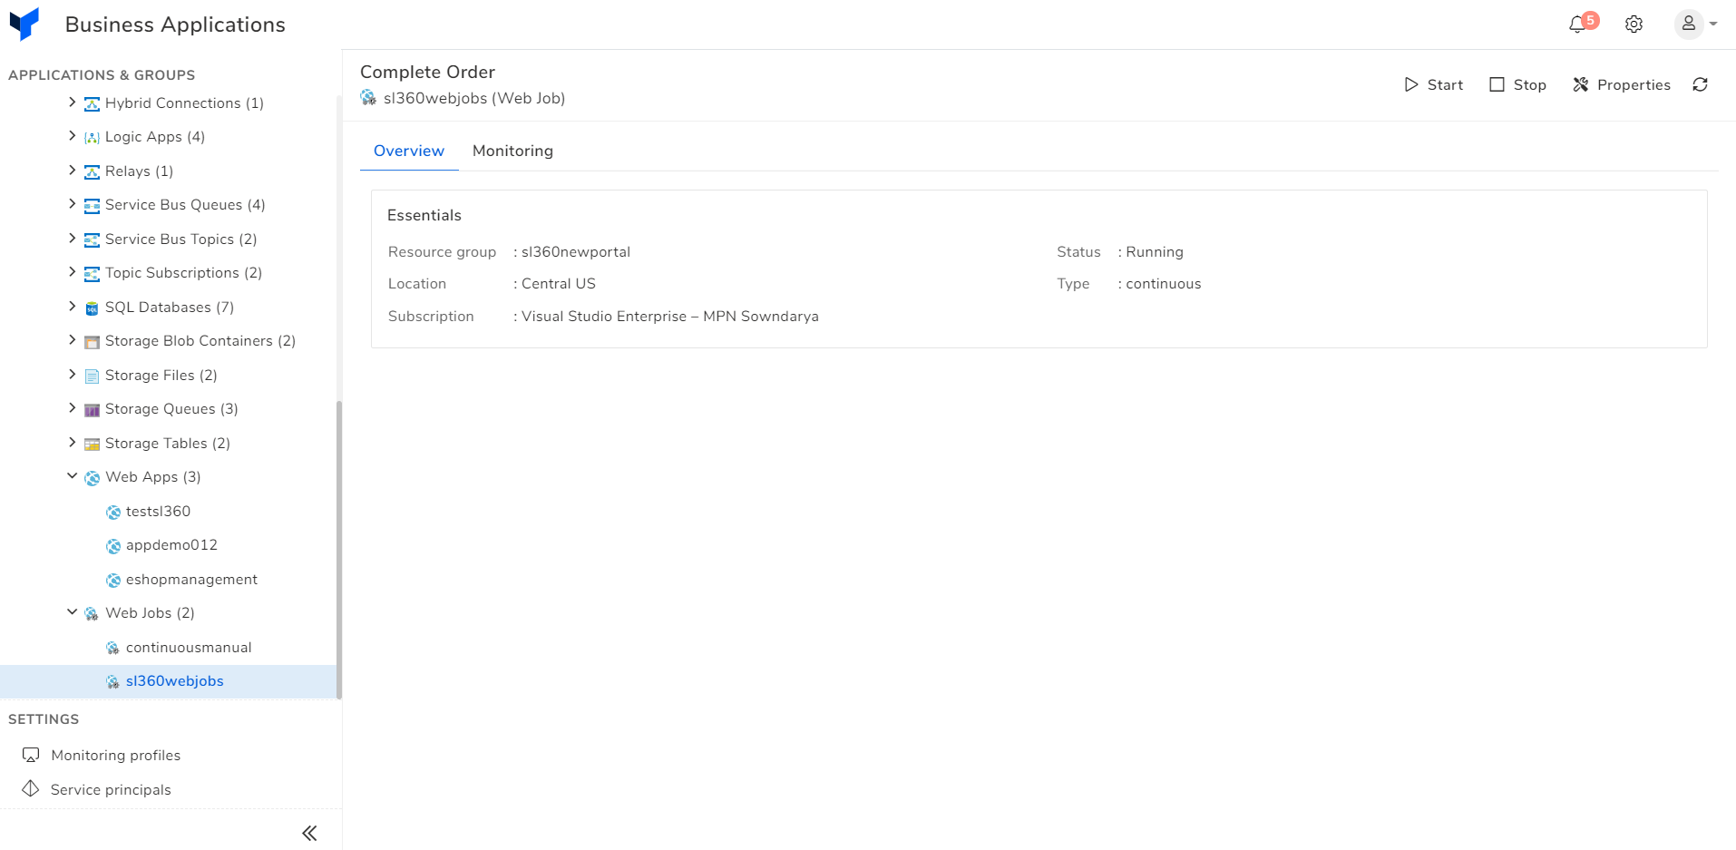Open the Properties panel

(x=1622, y=84)
